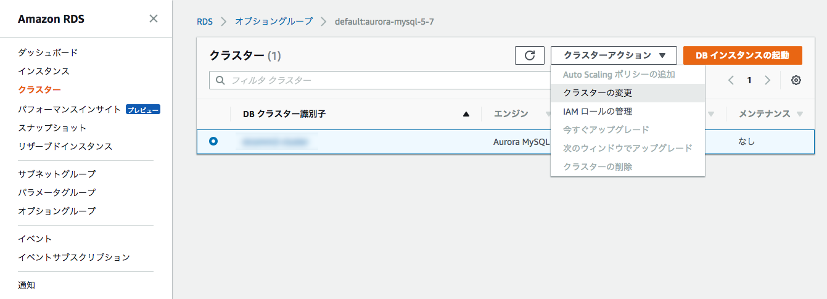Click the Aurora MySQL engine cell
The width and height of the screenshot is (827, 299).
522,142
